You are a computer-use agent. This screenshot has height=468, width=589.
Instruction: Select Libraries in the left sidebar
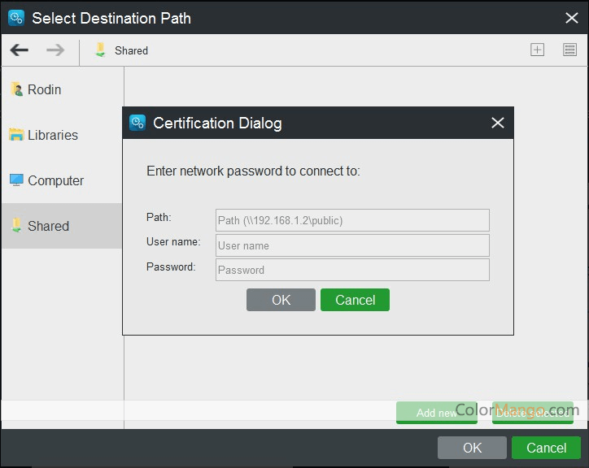point(52,135)
